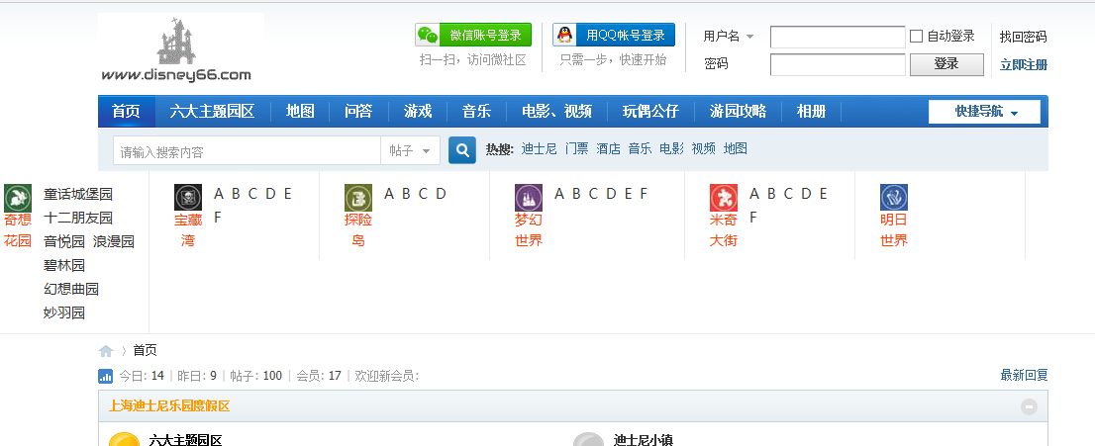Click the 最新回复 link
This screenshot has width=1095, height=446.
(1024, 376)
